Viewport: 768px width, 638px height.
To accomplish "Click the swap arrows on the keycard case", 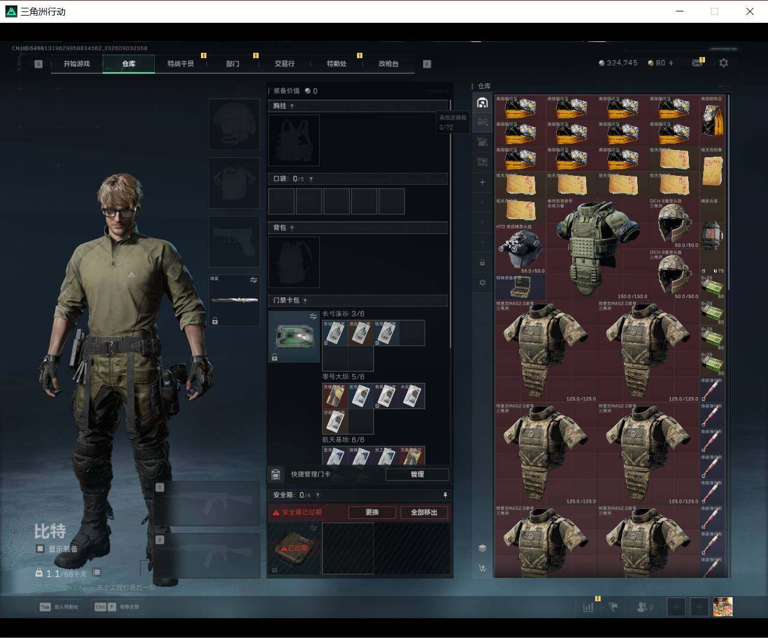I will [313, 316].
